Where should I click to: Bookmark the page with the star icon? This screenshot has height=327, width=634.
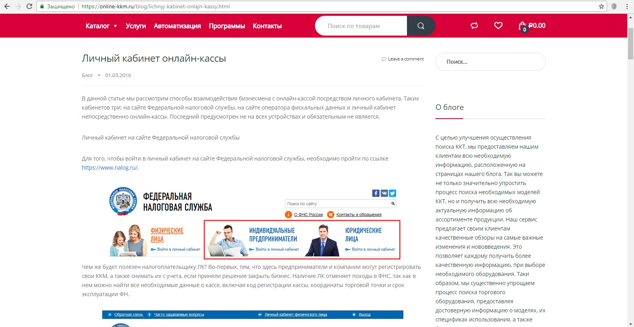tap(601, 6)
